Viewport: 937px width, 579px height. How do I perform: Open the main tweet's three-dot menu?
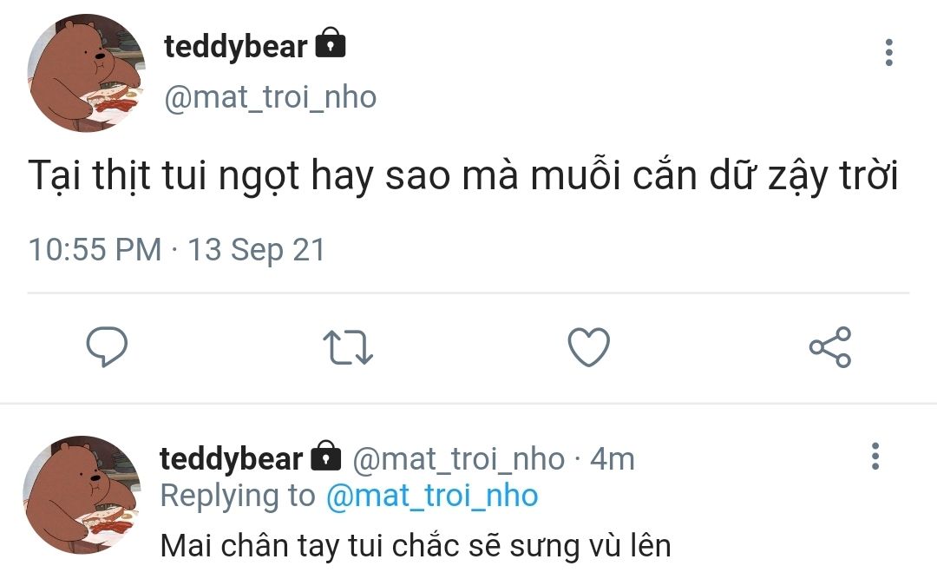coord(888,53)
